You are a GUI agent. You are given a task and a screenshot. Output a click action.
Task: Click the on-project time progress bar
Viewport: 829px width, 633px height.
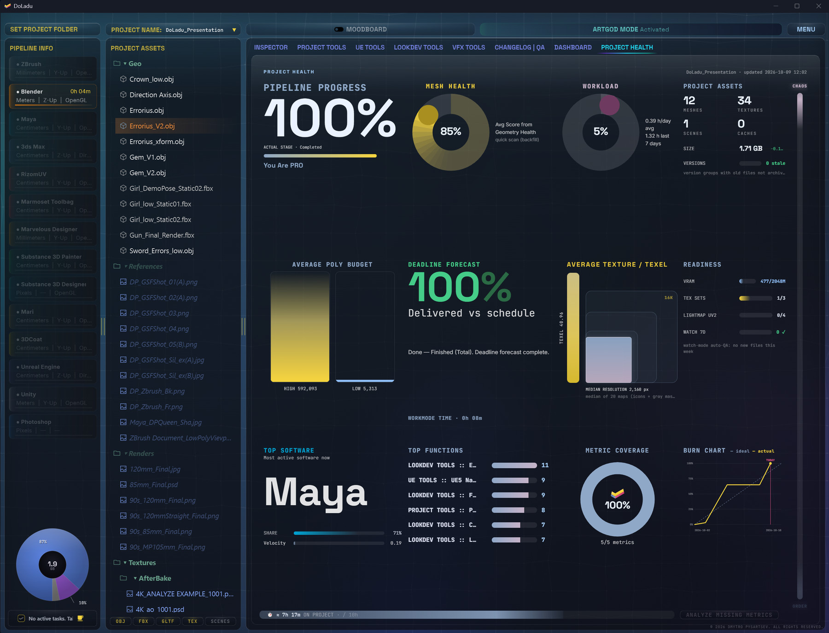467,615
